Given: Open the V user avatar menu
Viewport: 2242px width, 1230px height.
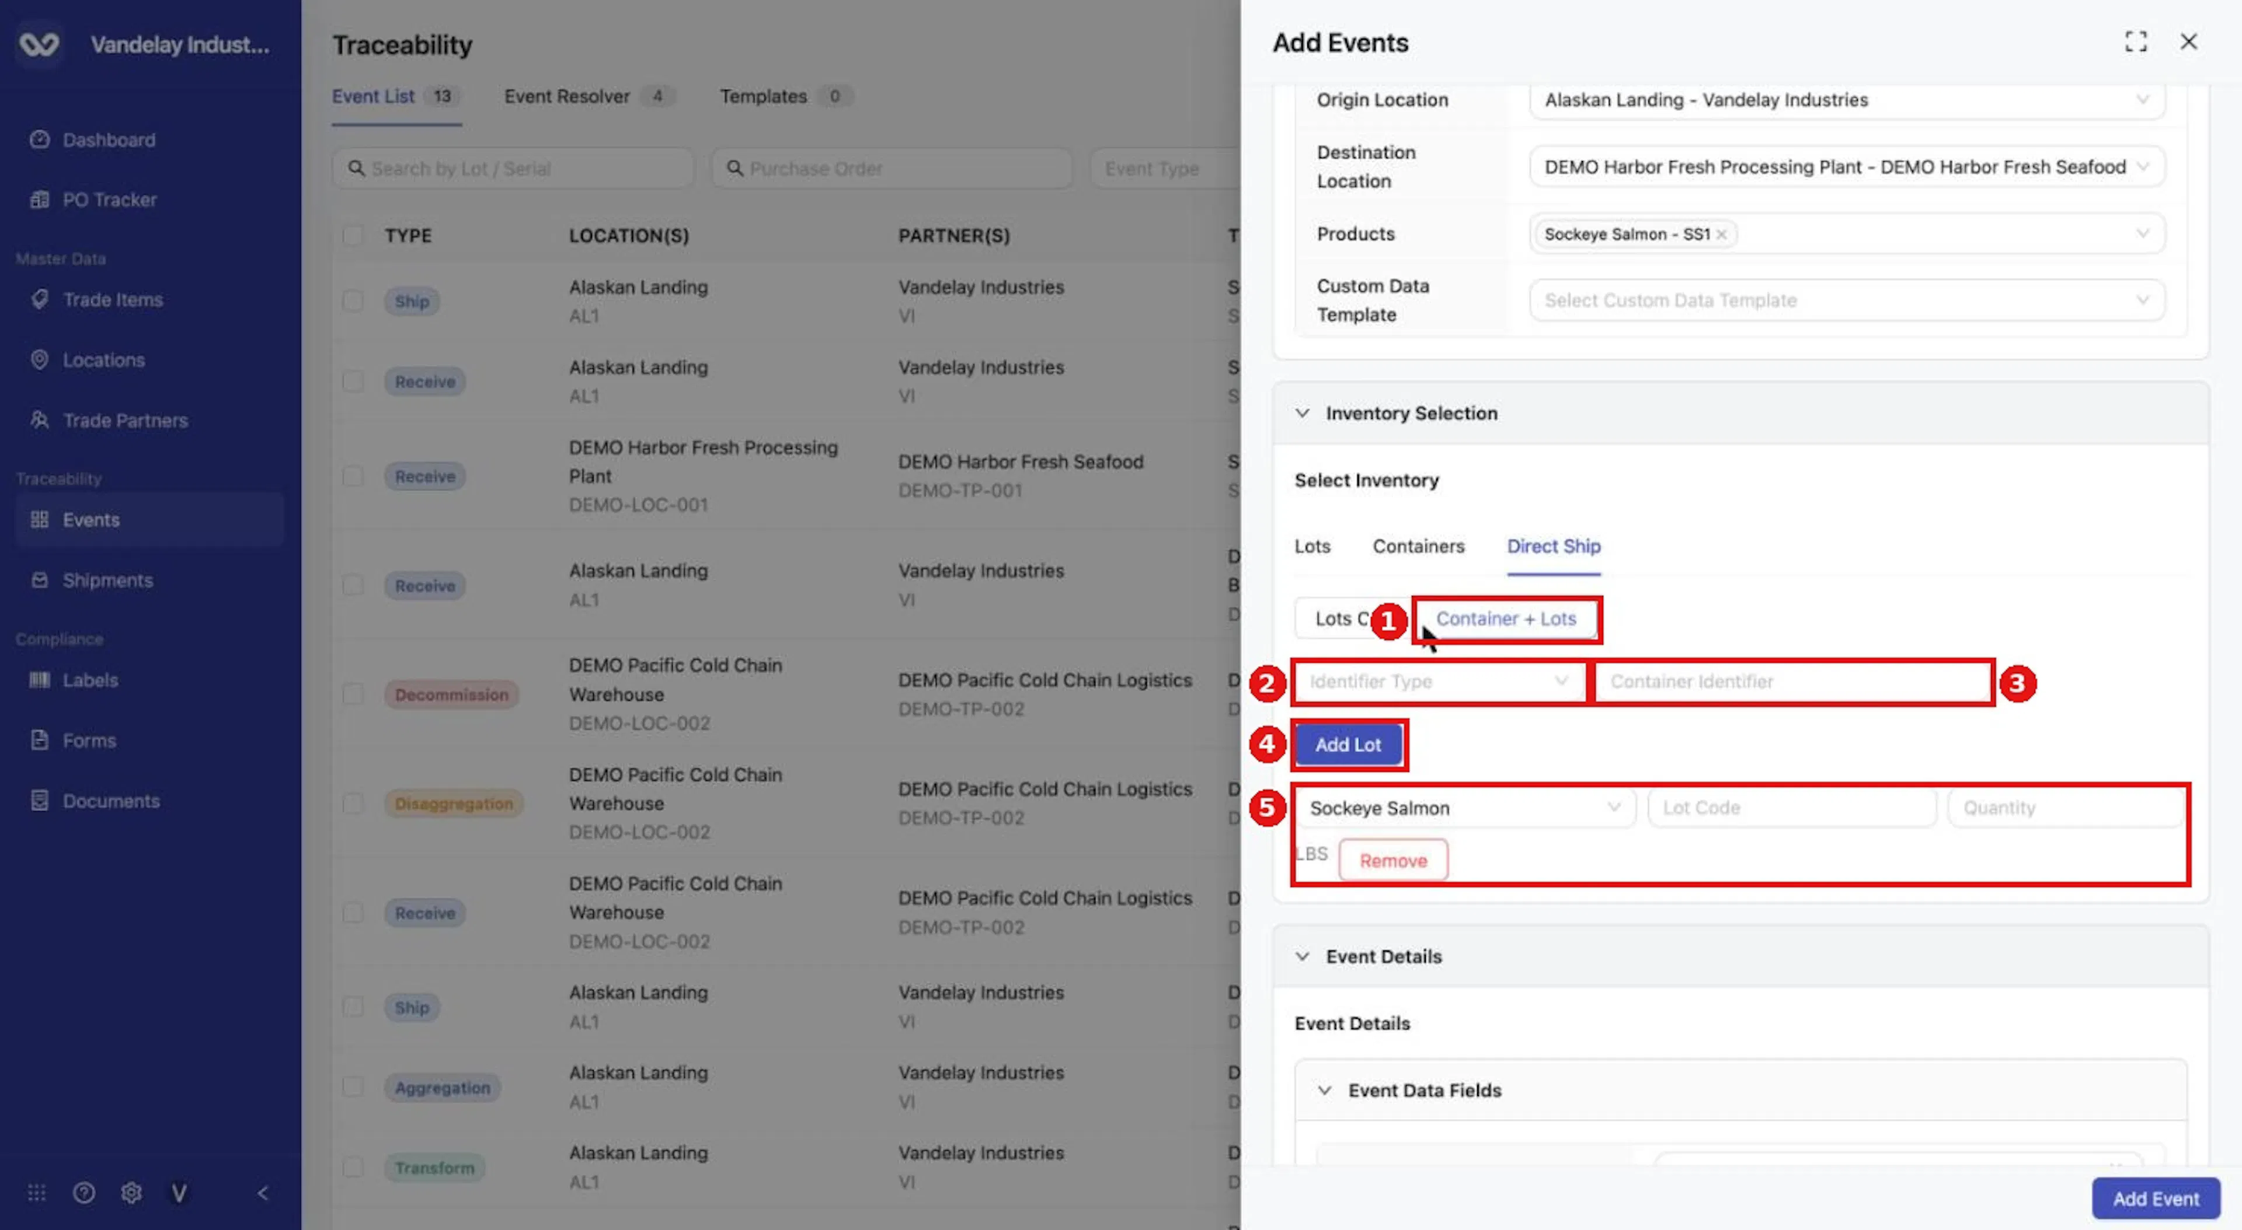Looking at the screenshot, I should click(x=179, y=1193).
